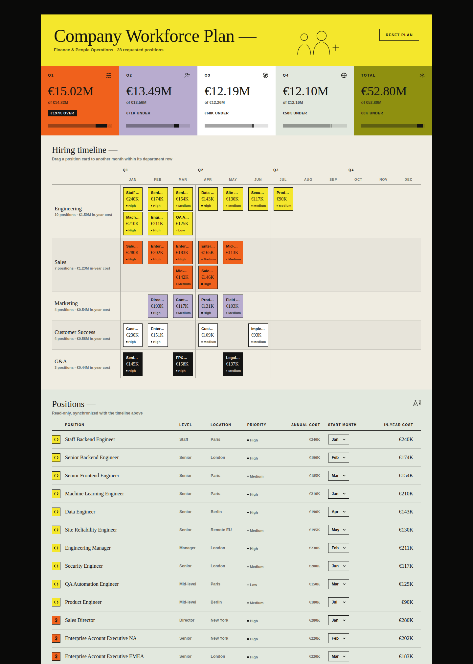Click the globe icon on Q4 card
The image size is (473, 664).
coord(344,75)
